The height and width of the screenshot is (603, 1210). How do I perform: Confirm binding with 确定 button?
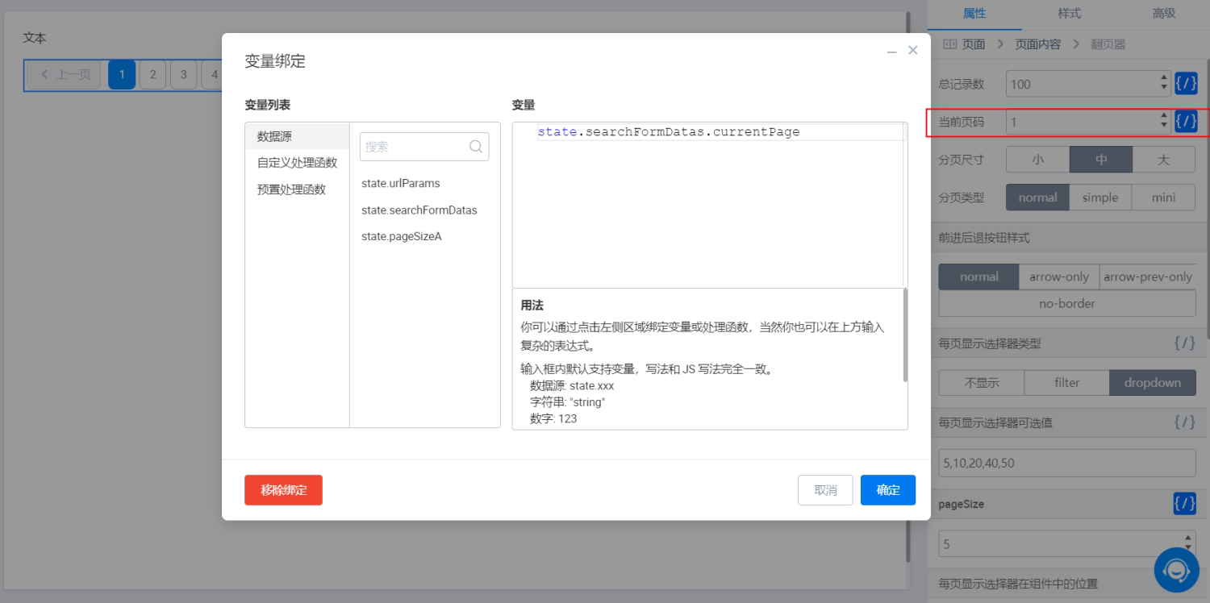(x=888, y=490)
